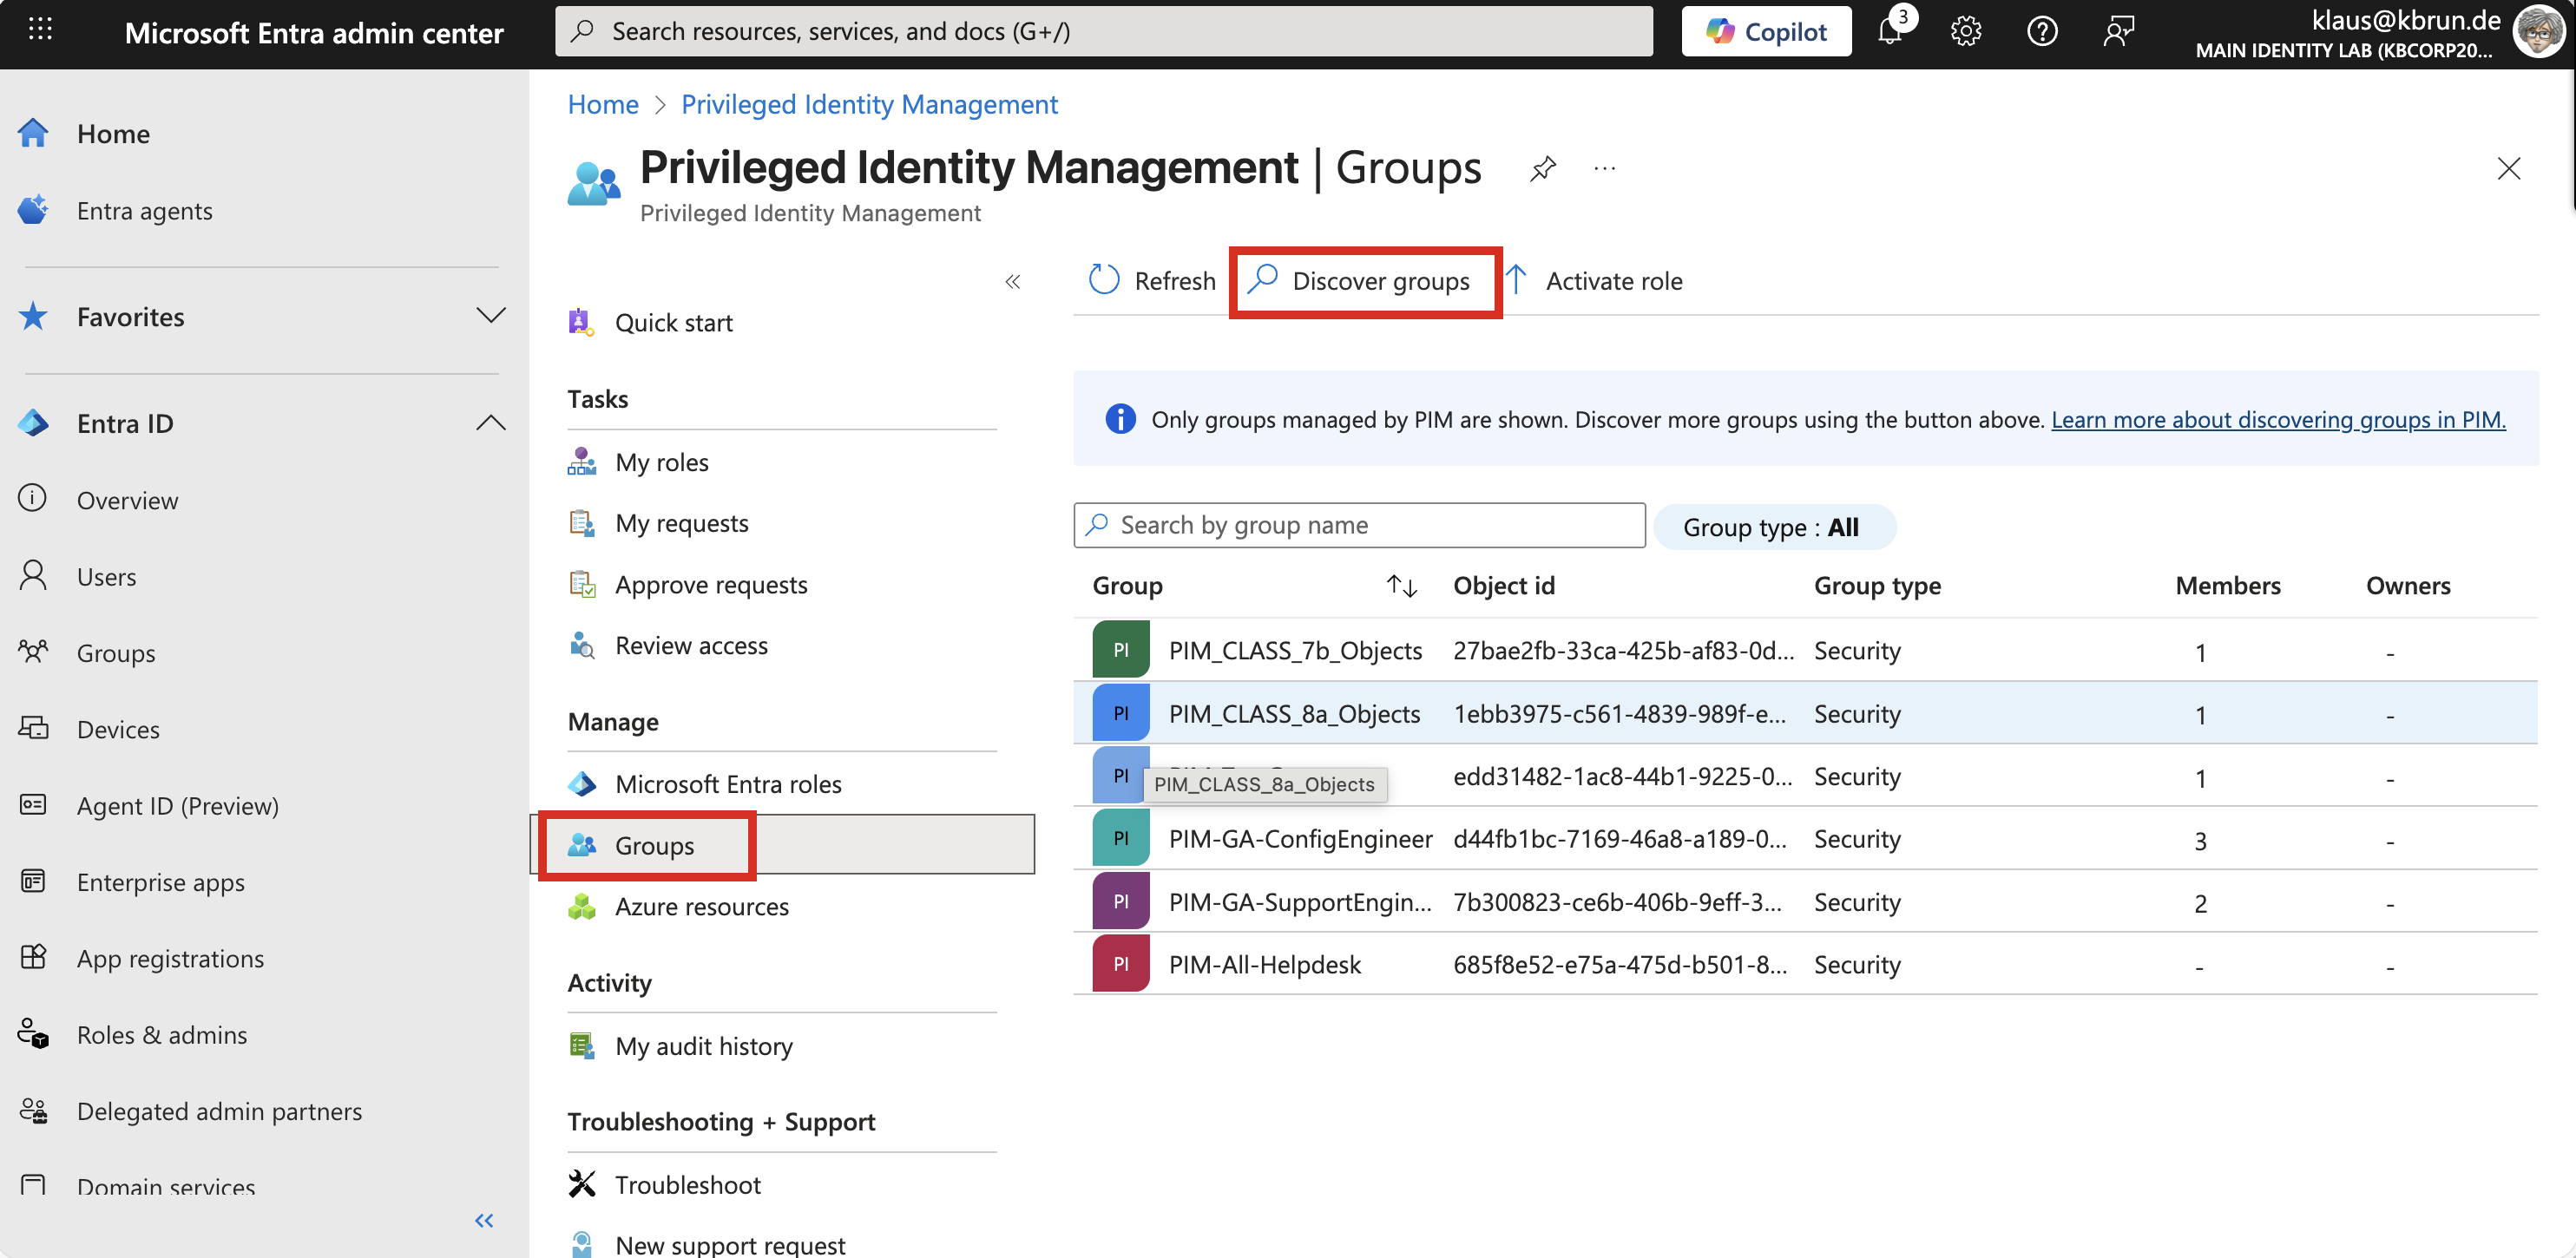Click the Copilot button
This screenshot has width=2576, height=1258.
pos(1765,32)
